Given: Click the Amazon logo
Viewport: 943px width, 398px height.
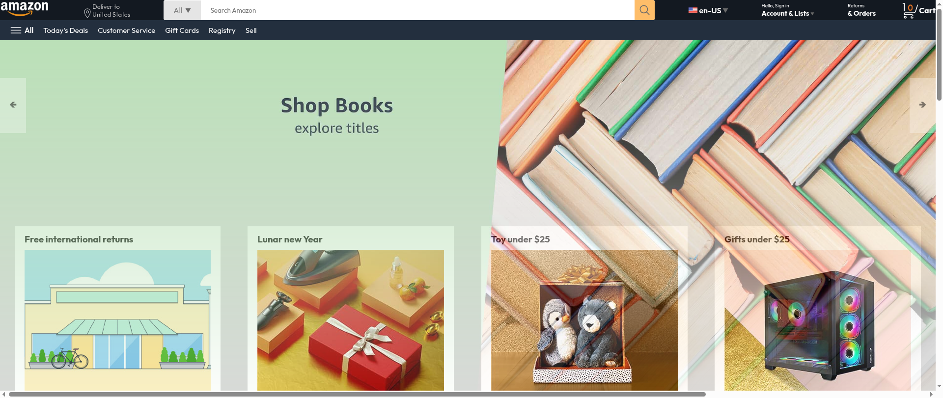Looking at the screenshot, I should 25,9.
